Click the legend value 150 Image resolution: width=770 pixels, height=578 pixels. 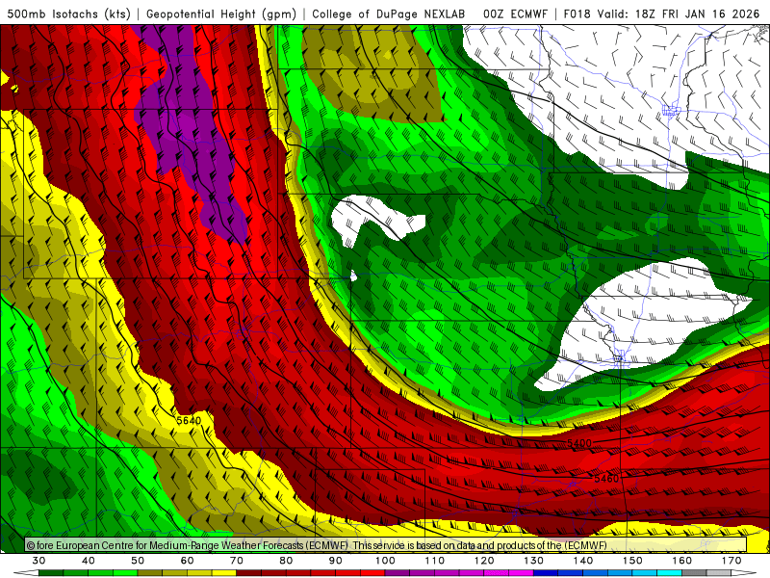(x=633, y=561)
